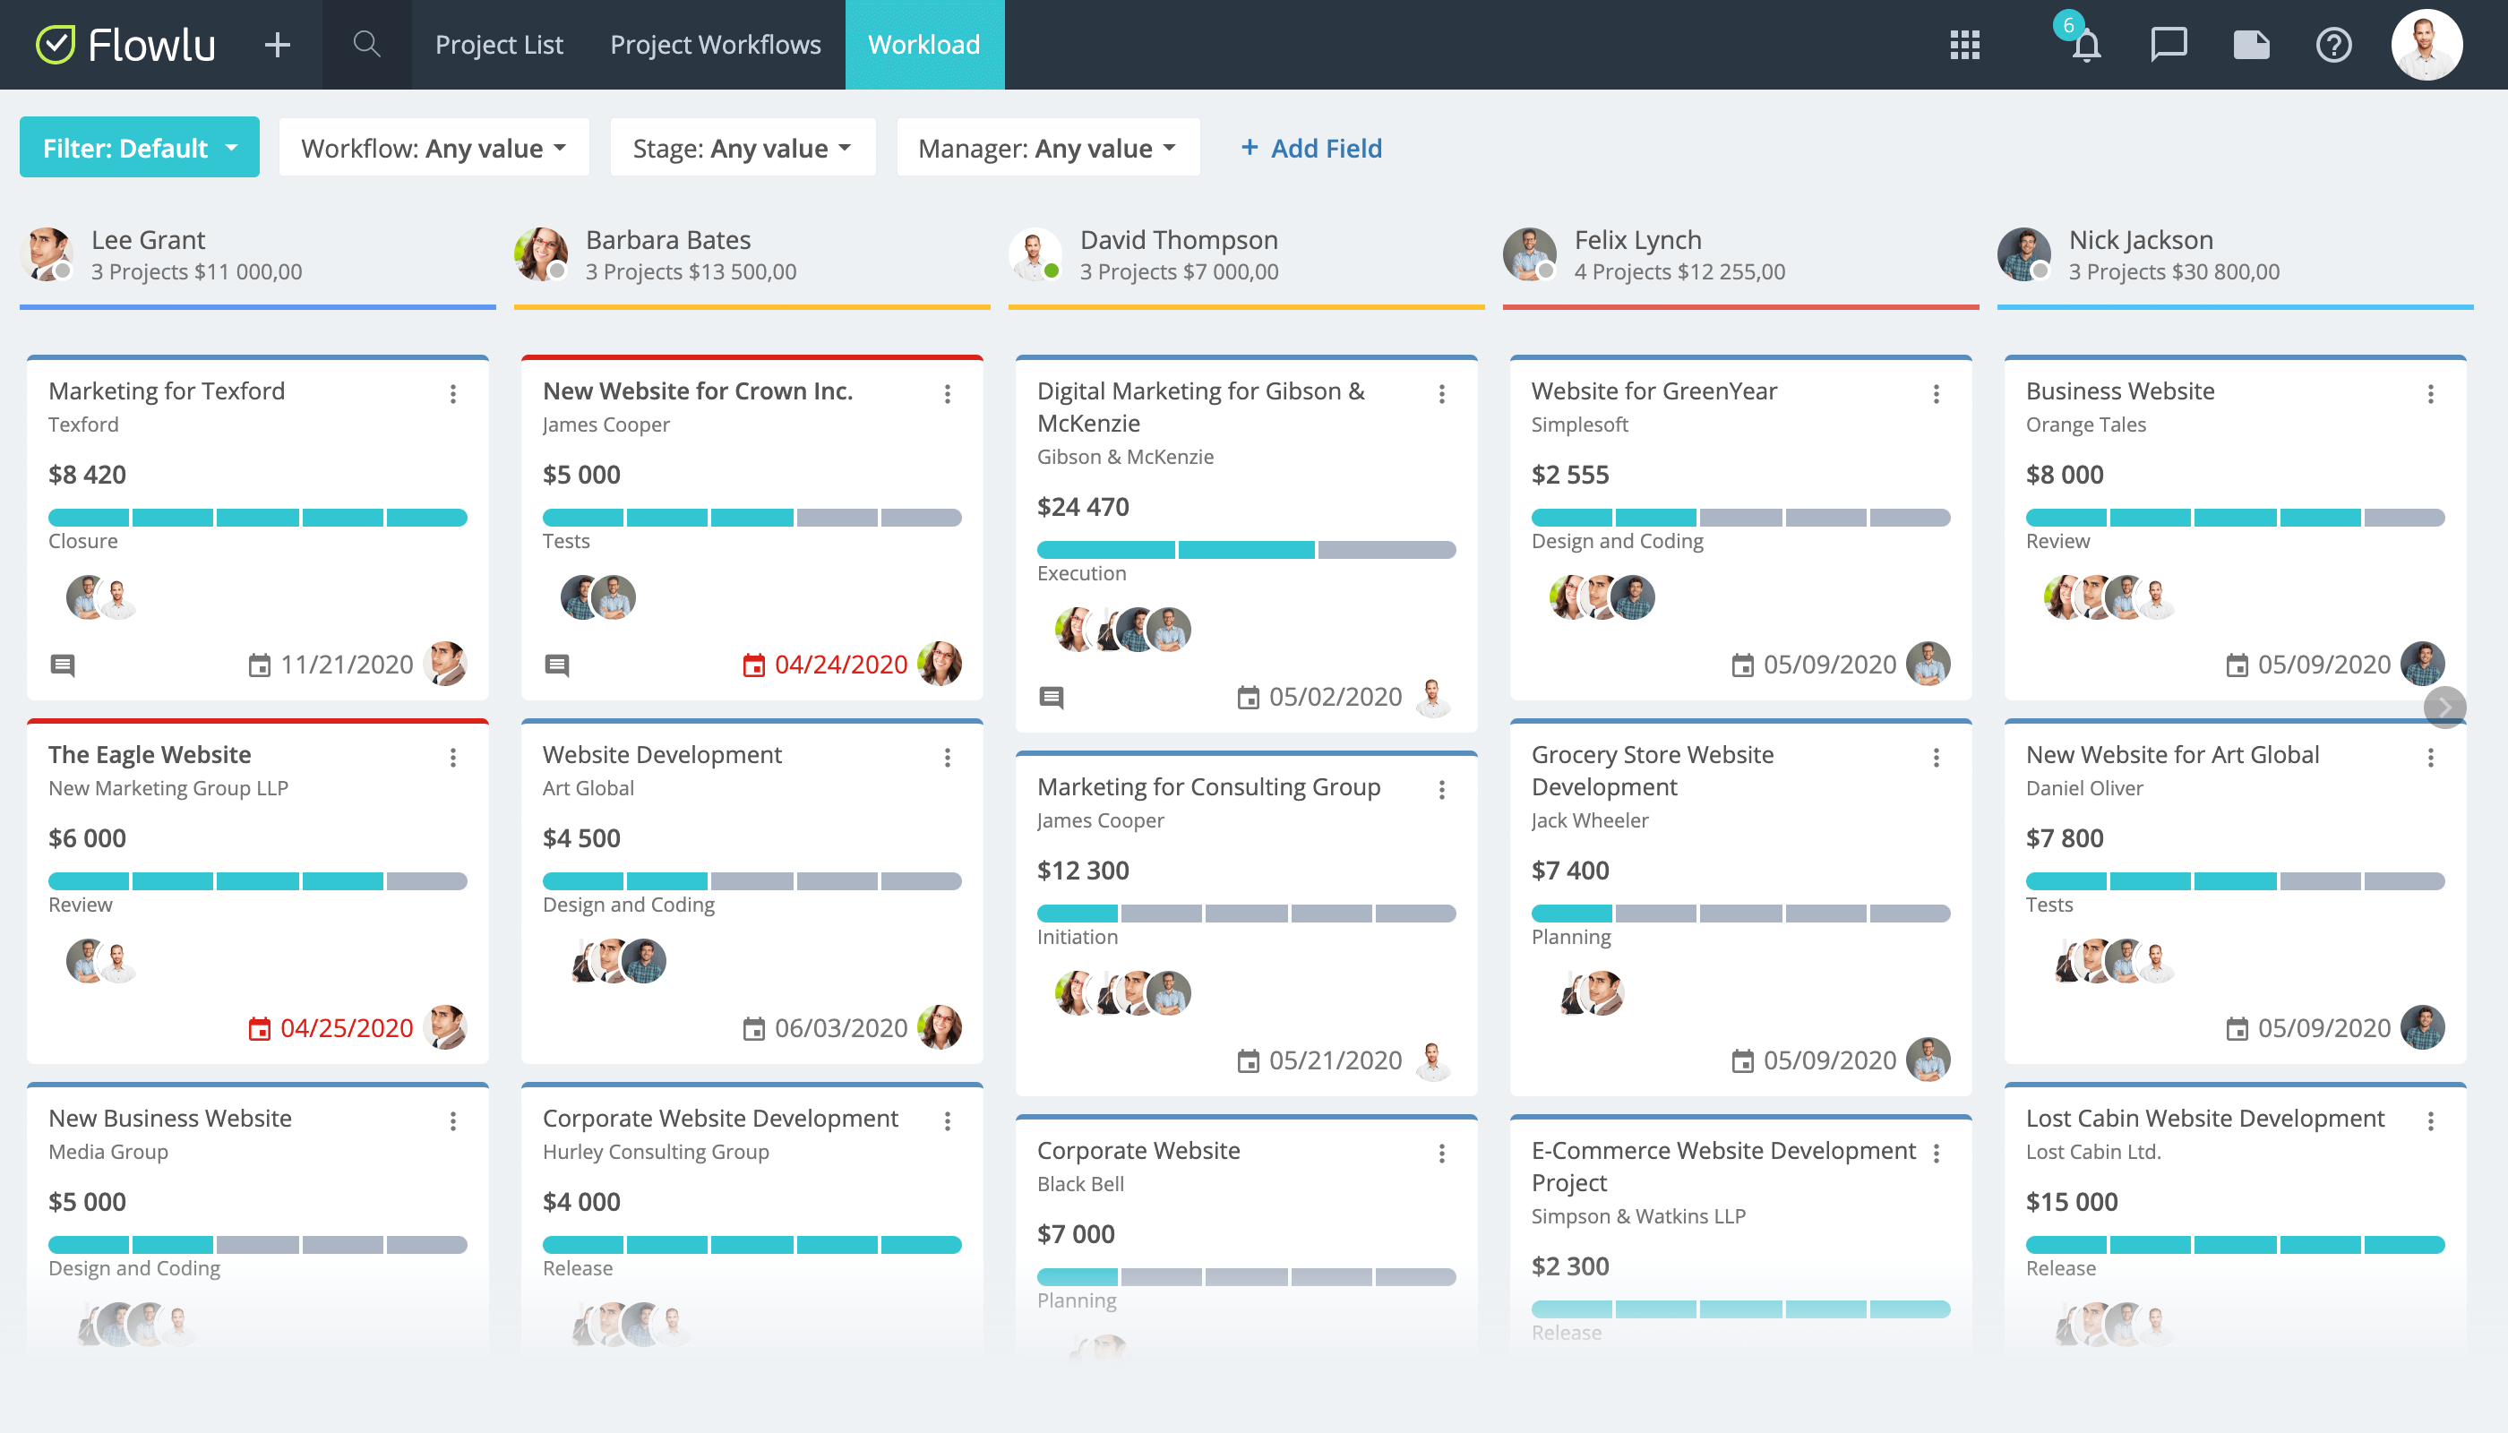Open the Filter: Default selector
Viewport: 2508px width, 1433px height.
tap(139, 147)
